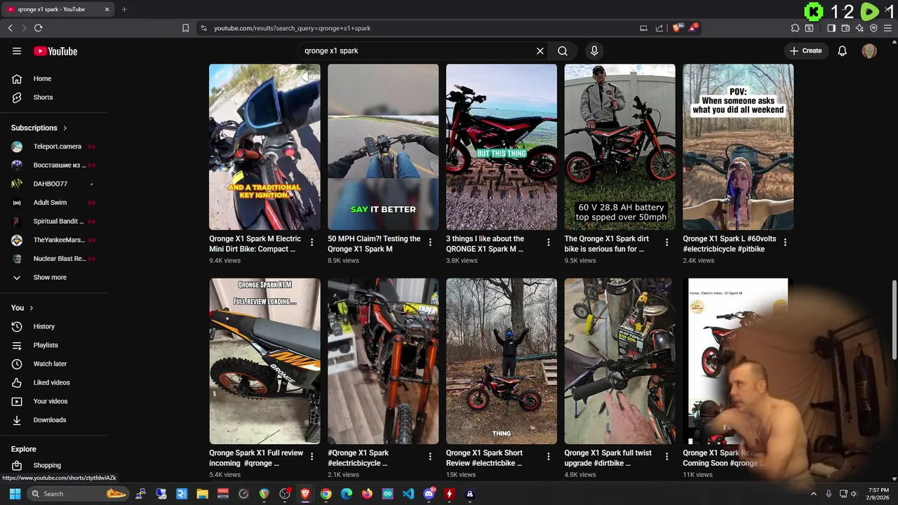Open the '60 V 28.8 AH battery' short thumbnail
The width and height of the screenshot is (898, 505).
[620, 147]
